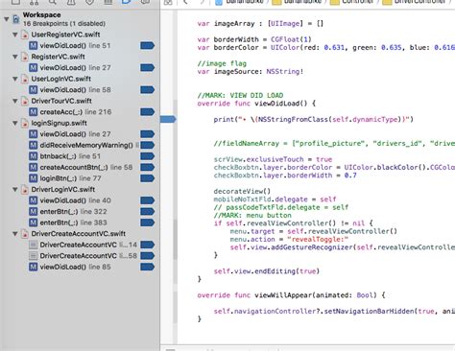This screenshot has width=455, height=351.
Task: Click the method icon beside btnback(_:) line 51
Action: (34, 156)
